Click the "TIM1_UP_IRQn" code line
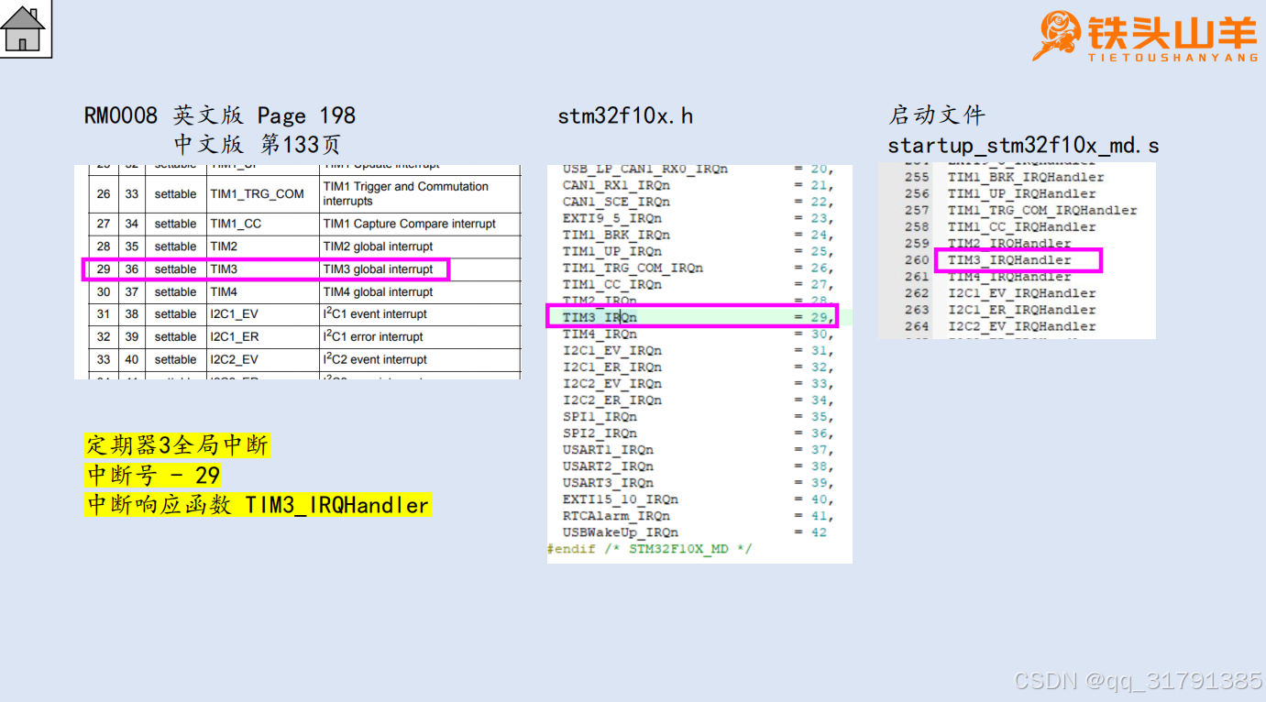Viewport: 1266px width, 702px height. click(698, 251)
